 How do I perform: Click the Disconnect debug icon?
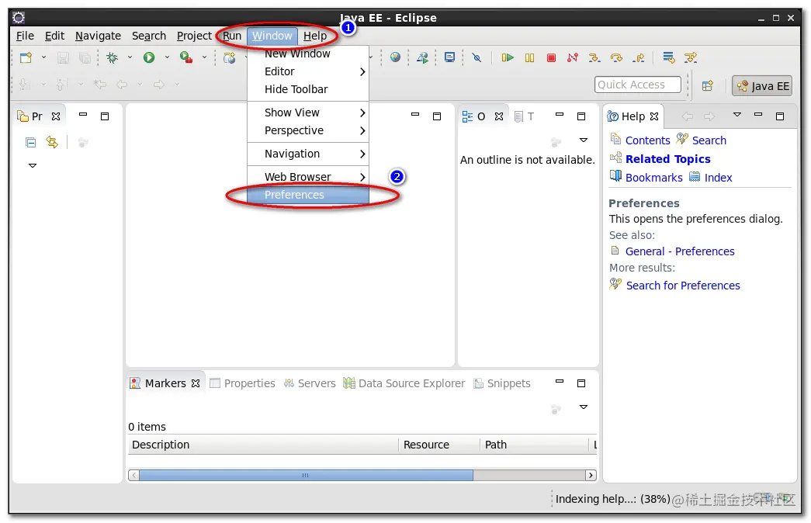[573, 57]
